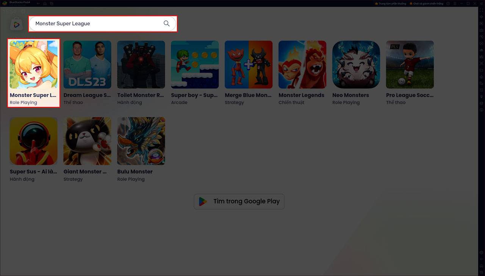Open Trung tâm phần thưởng rewards center
485x276 pixels.
[x=390, y=3]
